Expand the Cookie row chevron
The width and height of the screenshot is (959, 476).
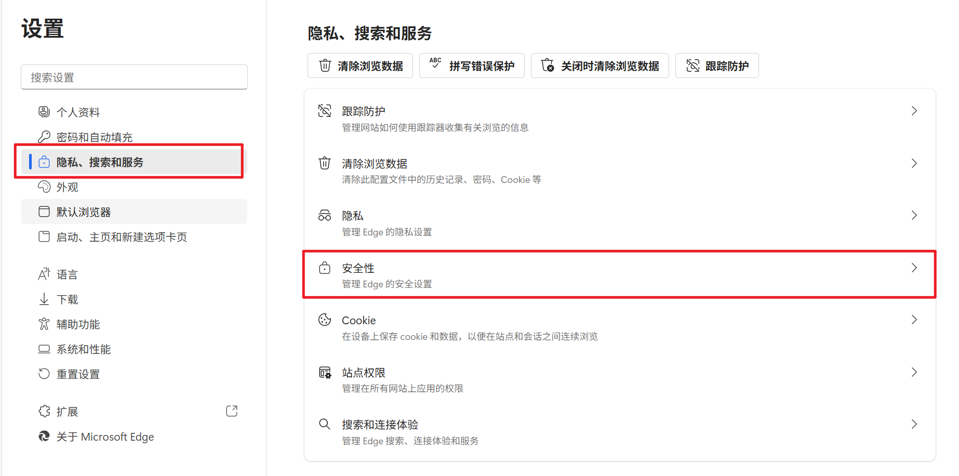(914, 320)
